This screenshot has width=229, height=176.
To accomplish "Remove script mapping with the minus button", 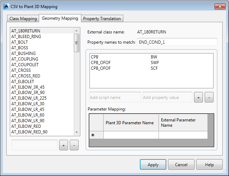I will pos(209,98).
